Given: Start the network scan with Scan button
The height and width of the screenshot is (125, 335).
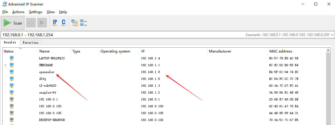Looking at the screenshot, I should pyautogui.click(x=13, y=23).
